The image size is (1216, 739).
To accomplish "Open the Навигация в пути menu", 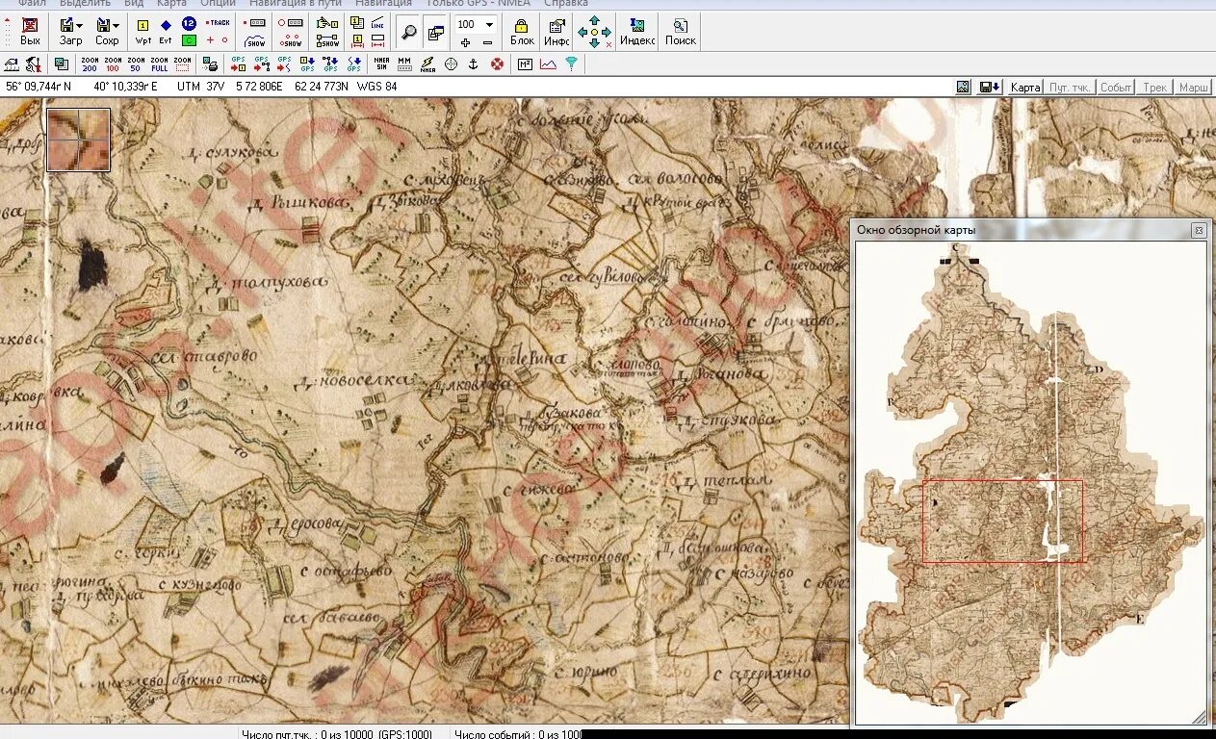I will [x=295, y=3].
